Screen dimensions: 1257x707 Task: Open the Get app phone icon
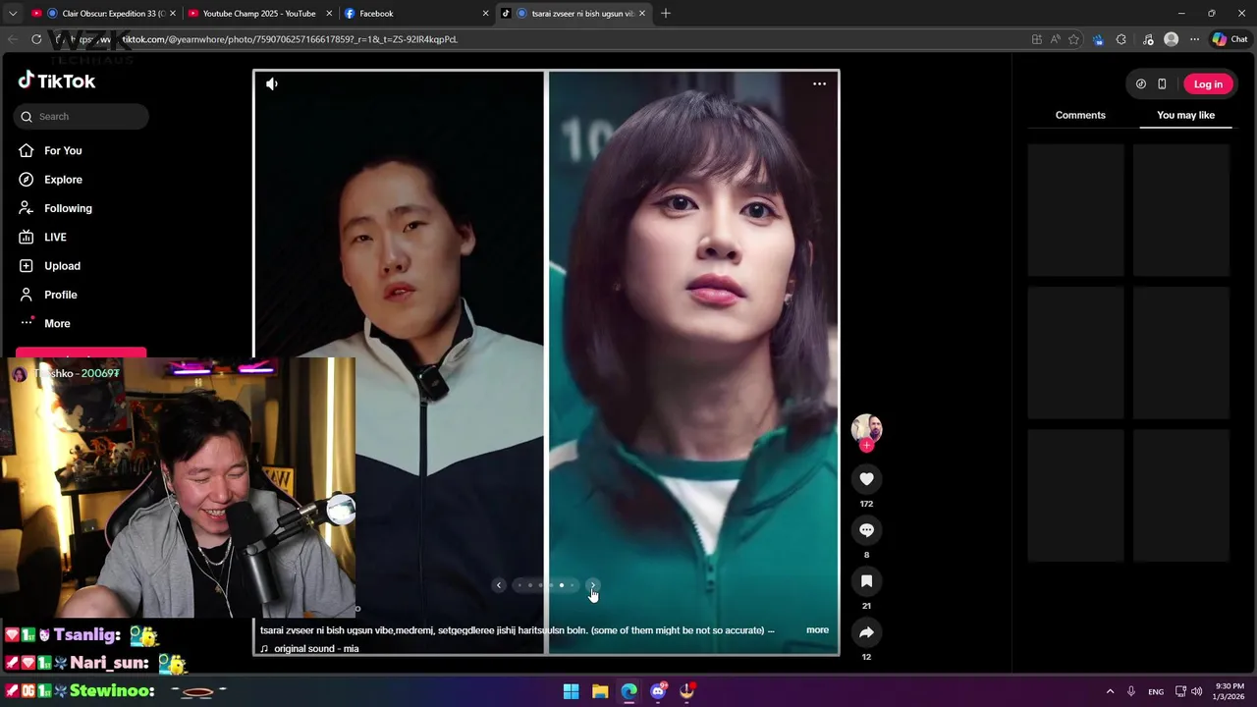1162,84
